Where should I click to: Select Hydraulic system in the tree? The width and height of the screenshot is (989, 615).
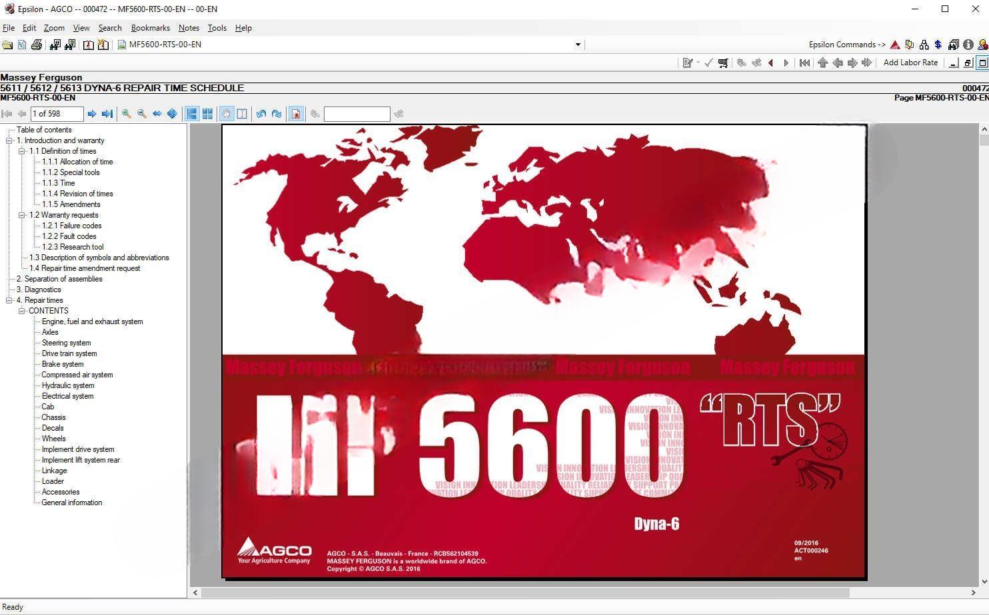point(68,385)
